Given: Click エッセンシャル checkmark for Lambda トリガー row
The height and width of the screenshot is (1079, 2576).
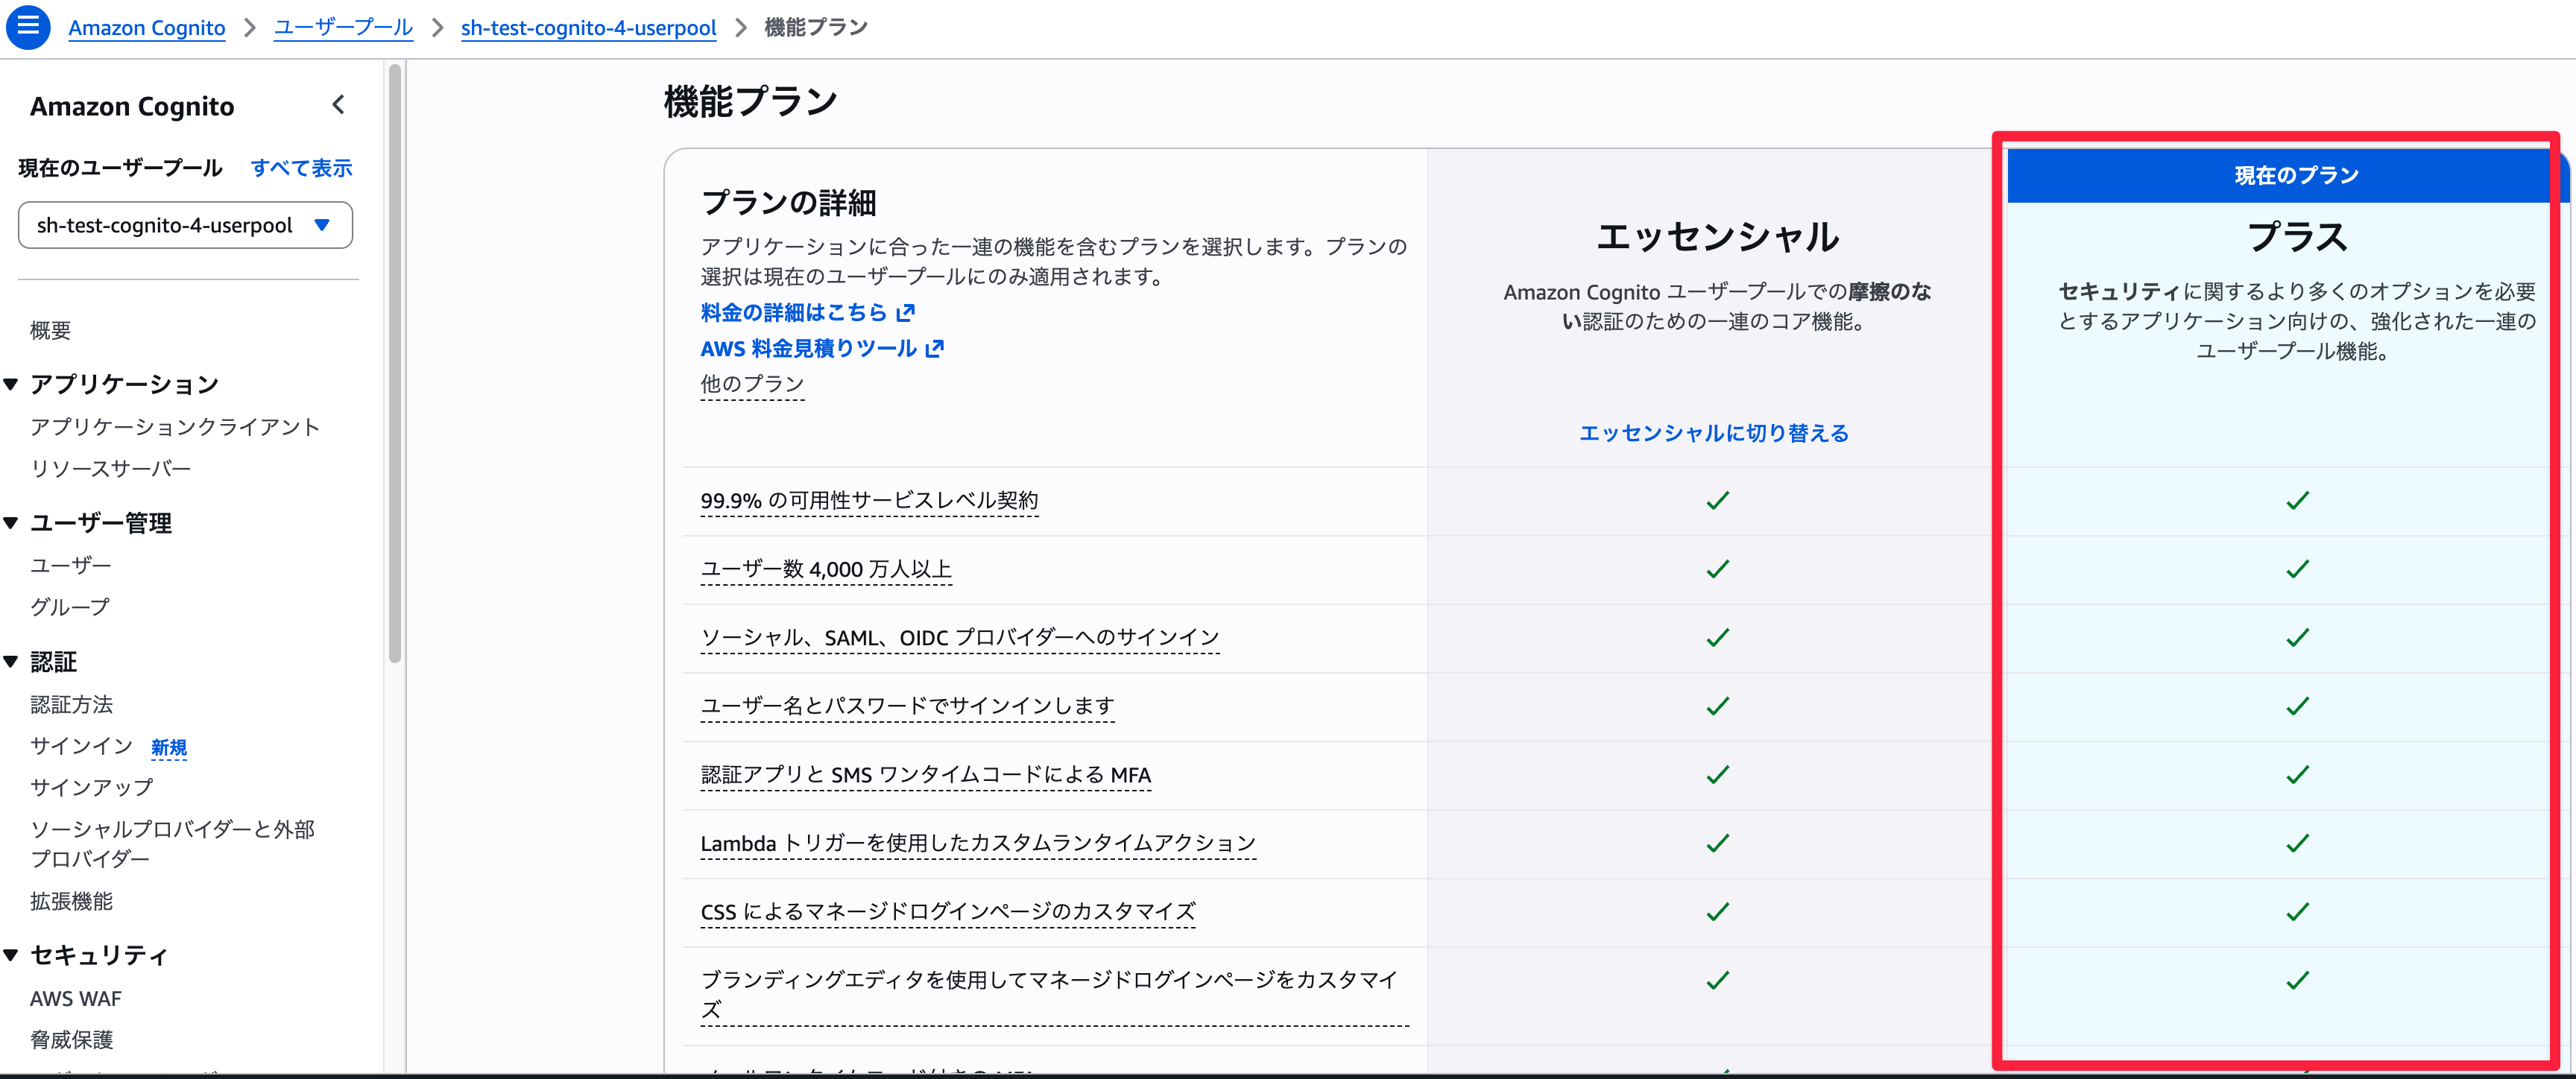Looking at the screenshot, I should tap(1717, 844).
